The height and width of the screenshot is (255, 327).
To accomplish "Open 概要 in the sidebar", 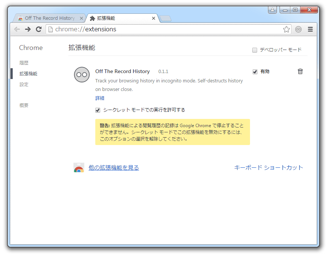I will [24, 105].
